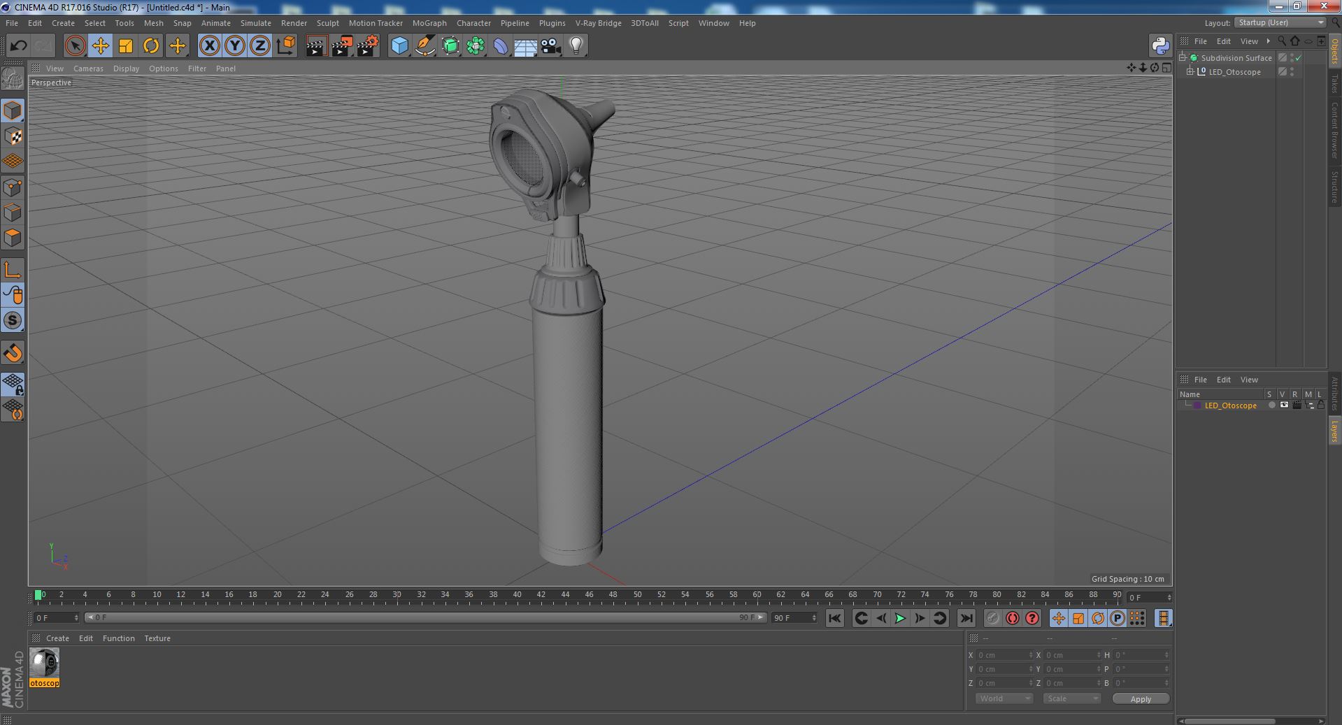Open the viewport Display menu
The height and width of the screenshot is (725, 1342).
click(x=126, y=69)
